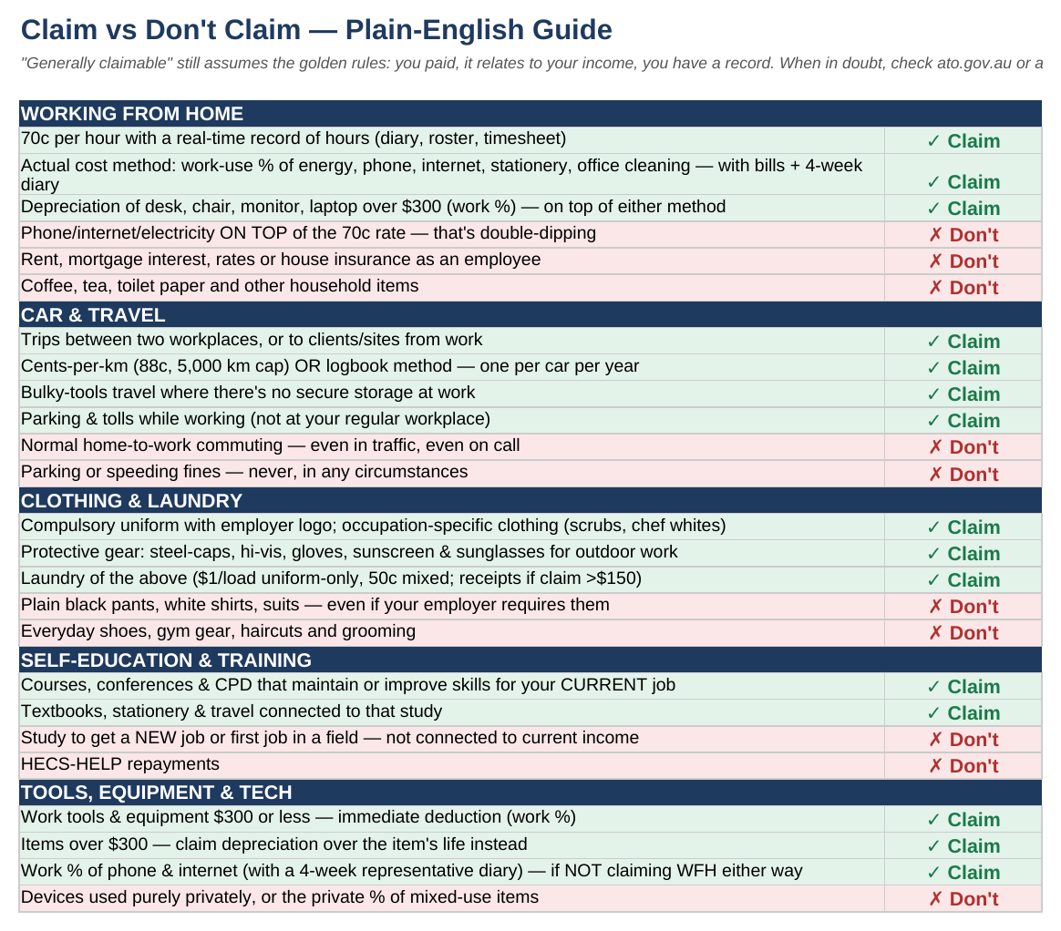This screenshot has width=1061, height=931.
Task: Select the Coffee, tea, toilet paper cell
Action: [x=452, y=287]
